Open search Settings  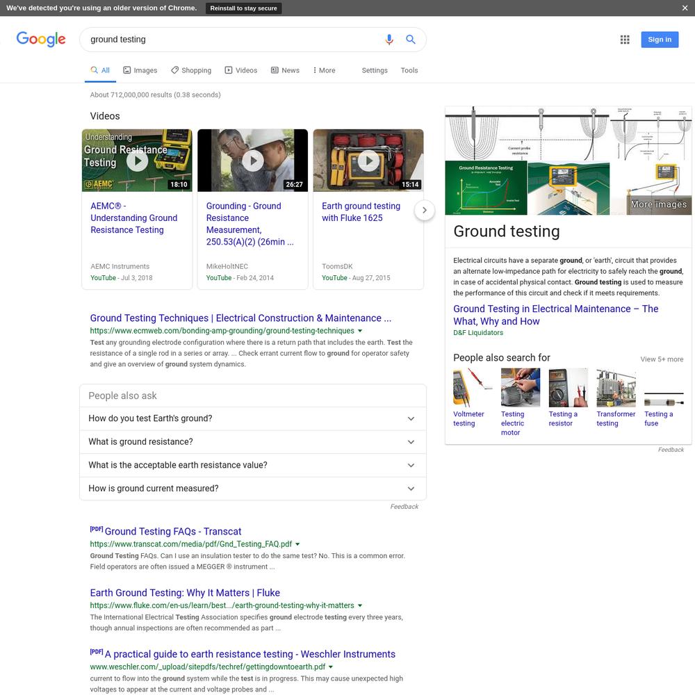(x=375, y=70)
